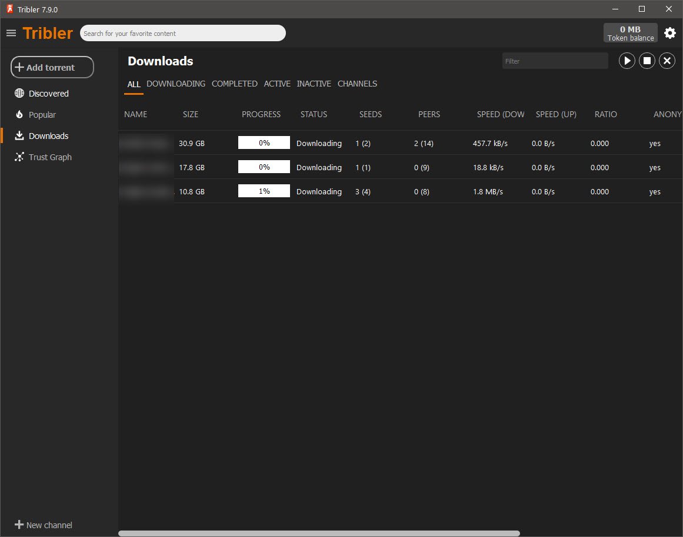Click the horizontal scrollbar at the bottom
Image resolution: width=683 pixels, height=537 pixels.
[x=319, y=533]
